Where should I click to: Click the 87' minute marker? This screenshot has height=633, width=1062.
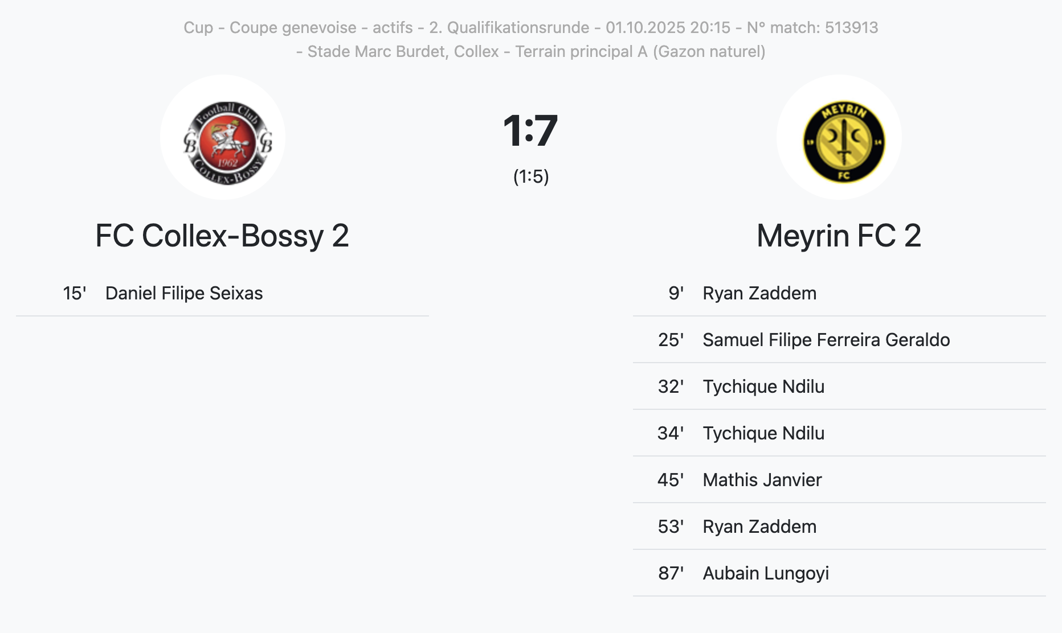pyautogui.click(x=671, y=573)
